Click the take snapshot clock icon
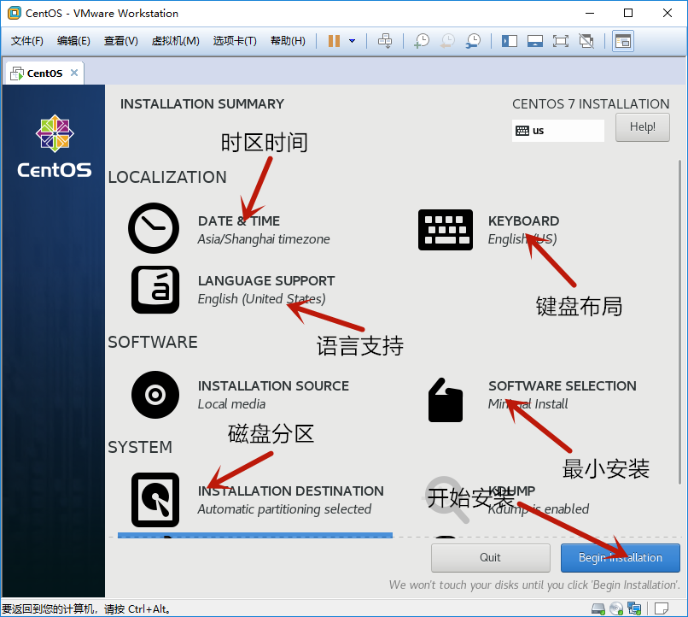688x617 pixels. 421,41
